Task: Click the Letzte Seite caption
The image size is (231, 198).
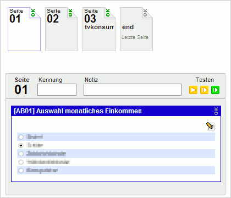Action: pos(135,37)
